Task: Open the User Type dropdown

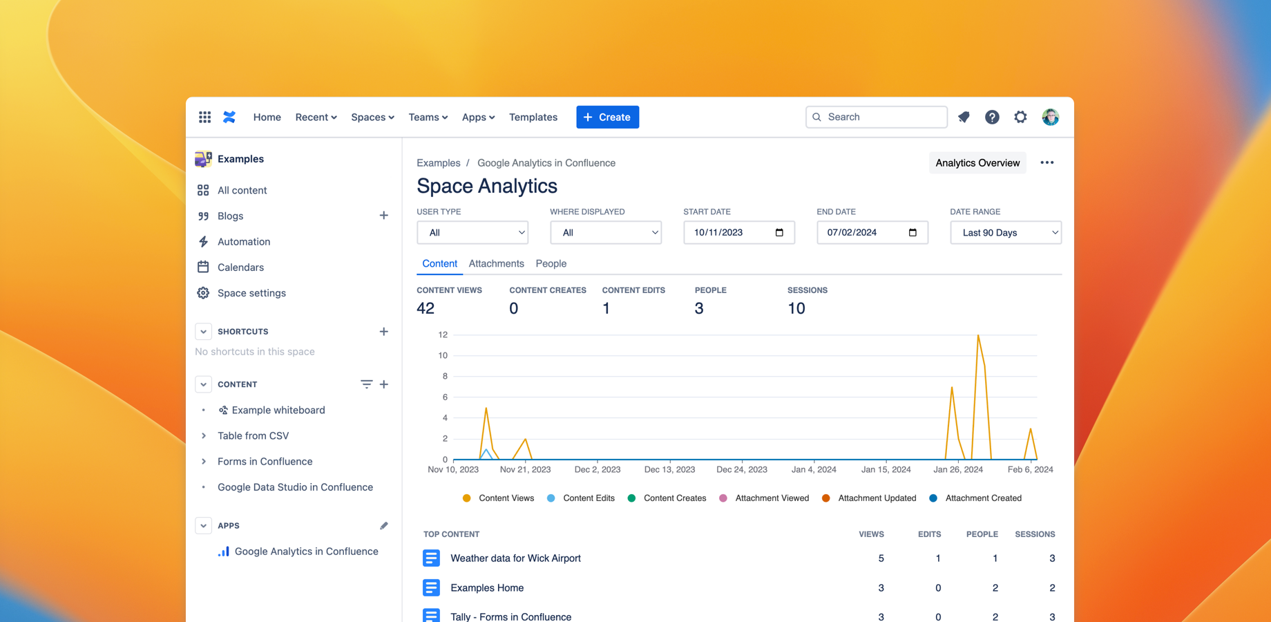Action: pos(472,233)
